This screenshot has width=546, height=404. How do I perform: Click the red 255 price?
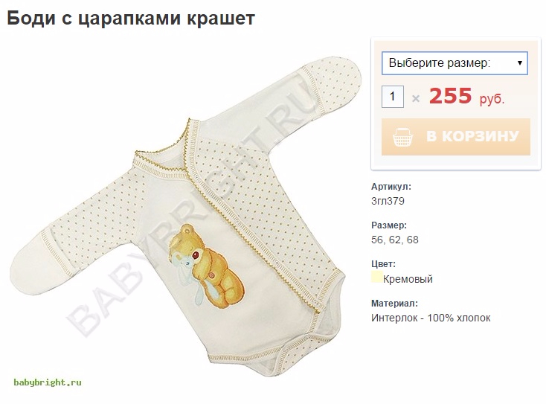pyautogui.click(x=450, y=96)
